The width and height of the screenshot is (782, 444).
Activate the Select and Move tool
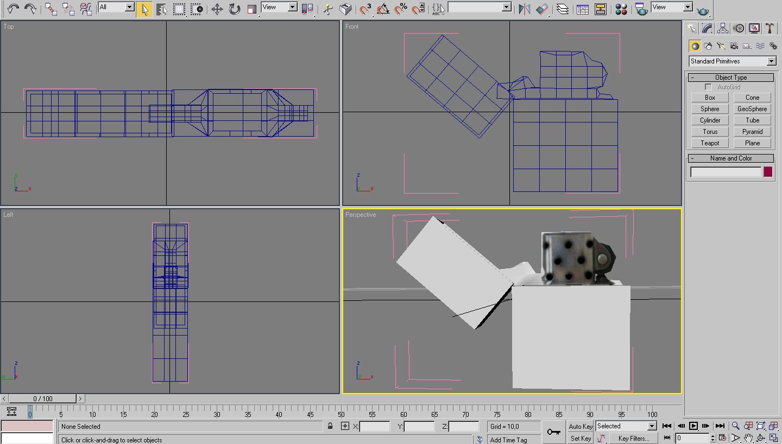[x=217, y=9]
